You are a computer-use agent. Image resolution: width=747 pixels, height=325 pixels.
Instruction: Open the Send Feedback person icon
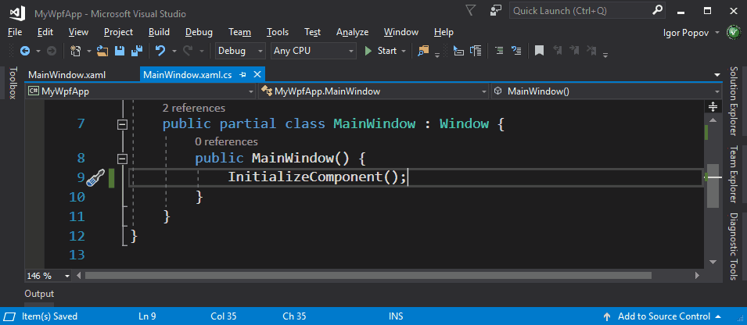(x=495, y=10)
